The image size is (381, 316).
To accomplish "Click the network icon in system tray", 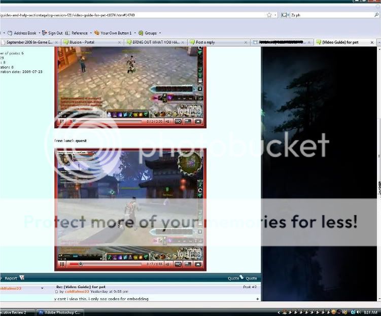I will click(x=353, y=312).
